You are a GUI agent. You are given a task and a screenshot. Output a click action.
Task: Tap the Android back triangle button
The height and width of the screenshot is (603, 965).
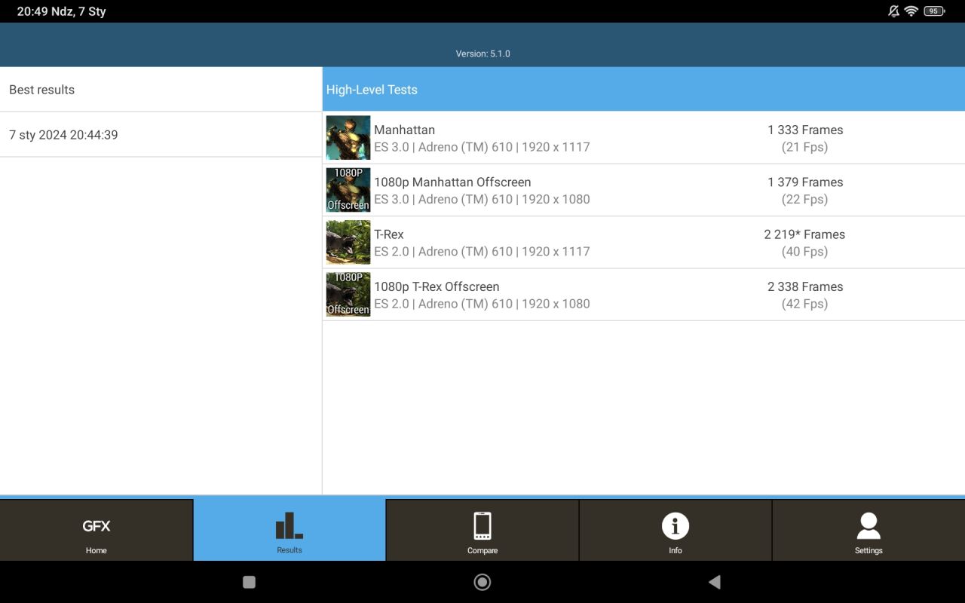click(715, 582)
